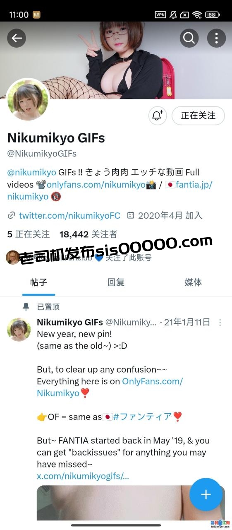Compose a new post with plus button
The width and height of the screenshot is (232, 530).
point(206,494)
